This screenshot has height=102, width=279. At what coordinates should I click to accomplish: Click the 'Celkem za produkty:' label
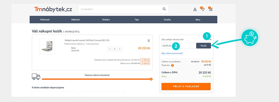(171, 62)
